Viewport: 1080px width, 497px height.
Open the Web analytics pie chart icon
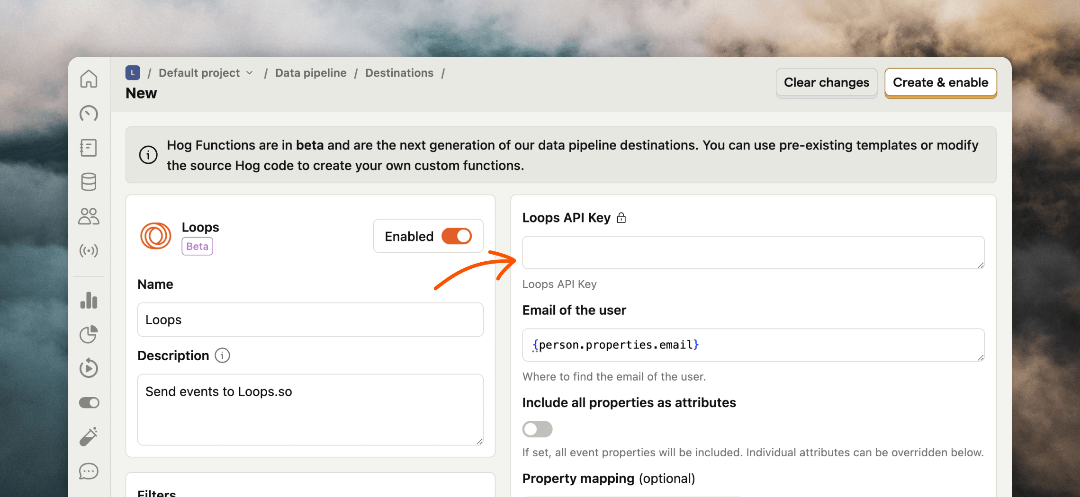(x=89, y=334)
